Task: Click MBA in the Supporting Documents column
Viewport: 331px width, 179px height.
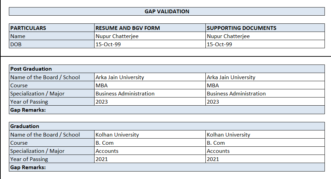Action: pos(213,86)
